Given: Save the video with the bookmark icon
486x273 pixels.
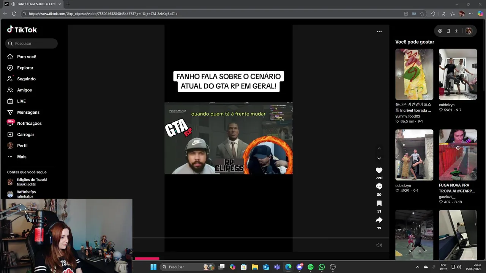Looking at the screenshot, I should click(379, 203).
